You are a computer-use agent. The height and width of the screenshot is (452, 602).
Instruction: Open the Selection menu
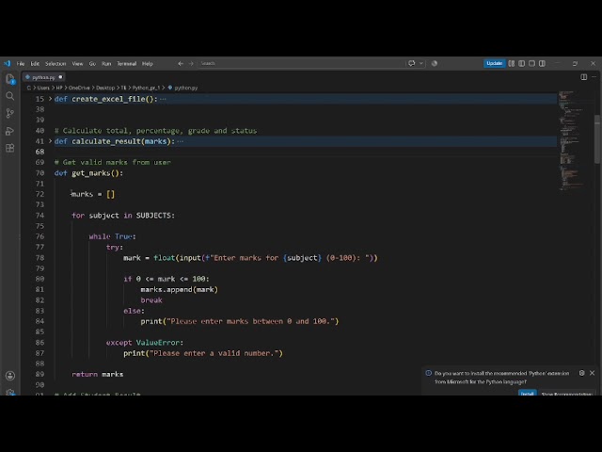tap(55, 64)
